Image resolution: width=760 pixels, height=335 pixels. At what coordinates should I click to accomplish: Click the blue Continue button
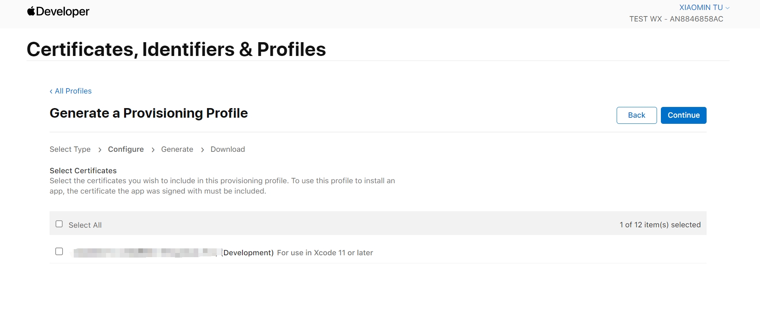coord(684,115)
